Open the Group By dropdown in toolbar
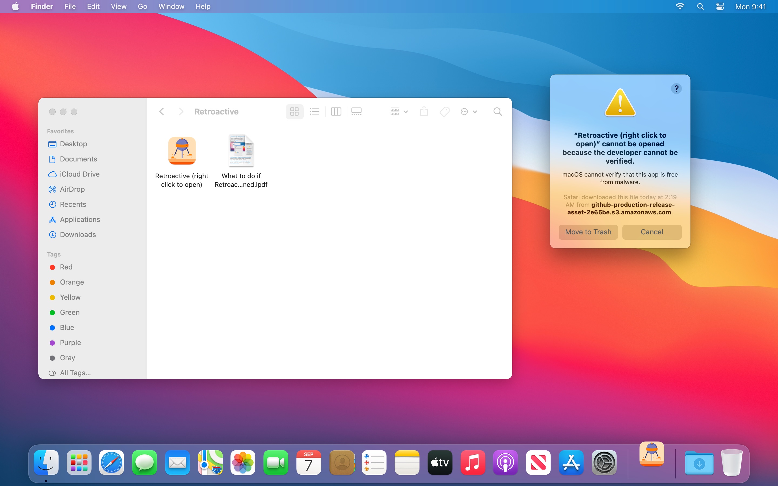 tap(398, 112)
